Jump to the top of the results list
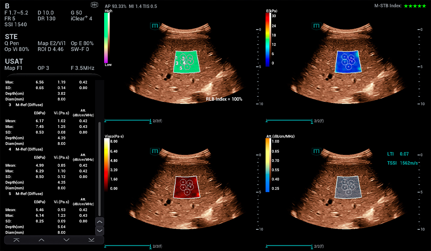Viewport: 431px width, 251px height. (x=17, y=240)
